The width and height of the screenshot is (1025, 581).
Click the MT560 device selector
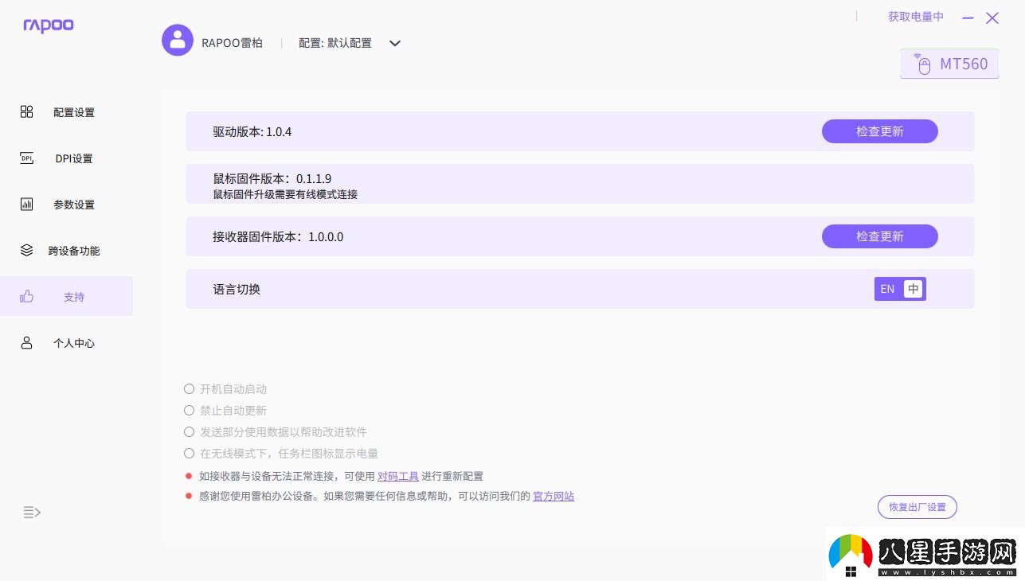click(949, 64)
